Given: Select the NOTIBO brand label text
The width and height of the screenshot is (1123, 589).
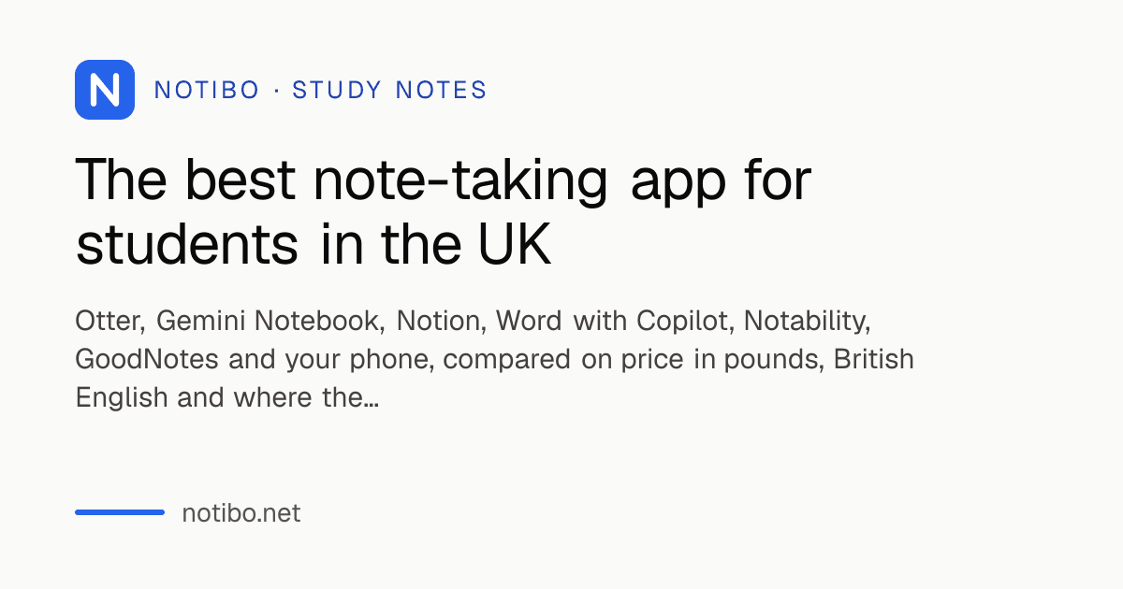Looking at the screenshot, I should (x=206, y=91).
